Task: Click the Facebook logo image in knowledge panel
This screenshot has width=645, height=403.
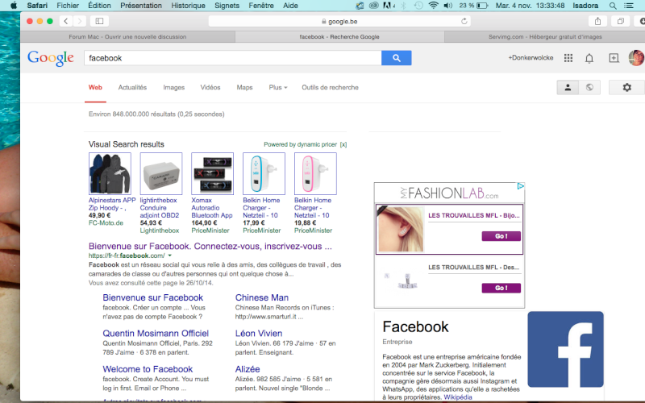Action: (566, 349)
